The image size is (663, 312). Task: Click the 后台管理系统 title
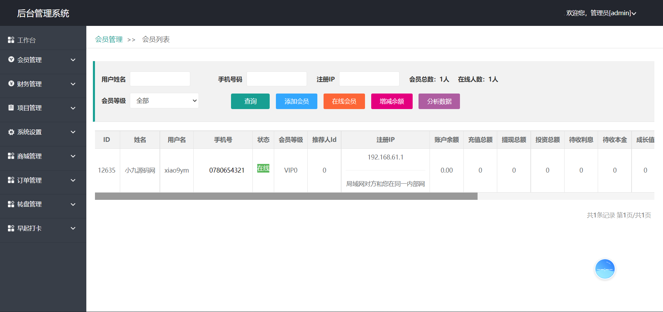coord(43,13)
